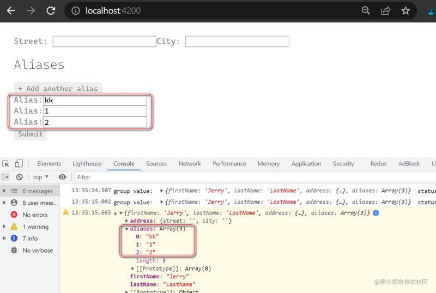Filter console by 1 warning

tap(35, 227)
